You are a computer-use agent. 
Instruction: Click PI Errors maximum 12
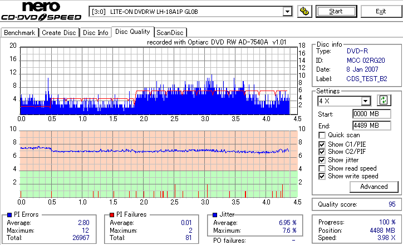[86, 231]
